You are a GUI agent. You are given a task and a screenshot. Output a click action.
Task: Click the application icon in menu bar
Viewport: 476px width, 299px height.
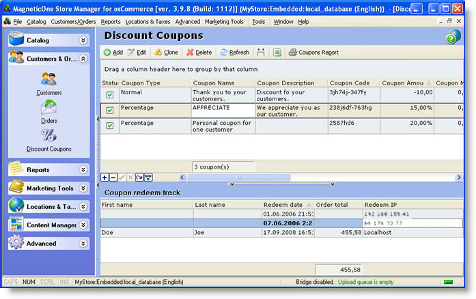click(x=8, y=22)
